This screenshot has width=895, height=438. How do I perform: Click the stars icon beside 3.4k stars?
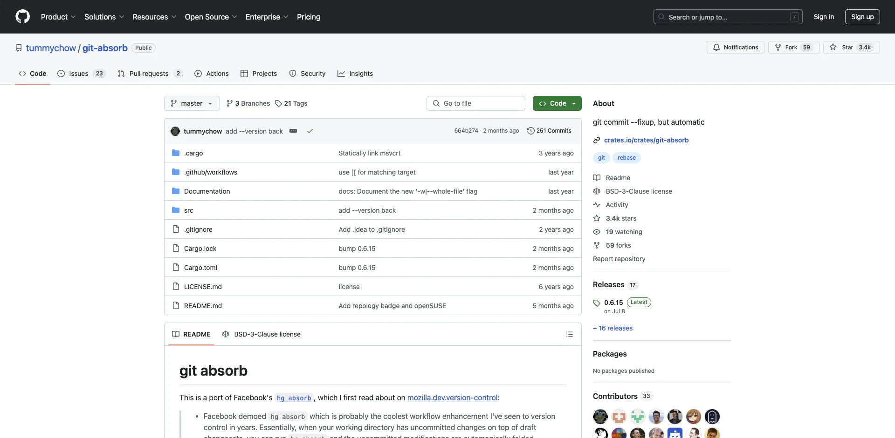(x=597, y=218)
